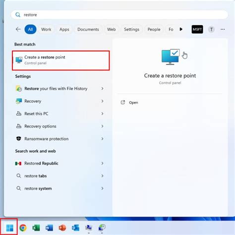This screenshot has width=235, height=235.
Task: Switch to the Web filter tab
Action: [x=111, y=29]
